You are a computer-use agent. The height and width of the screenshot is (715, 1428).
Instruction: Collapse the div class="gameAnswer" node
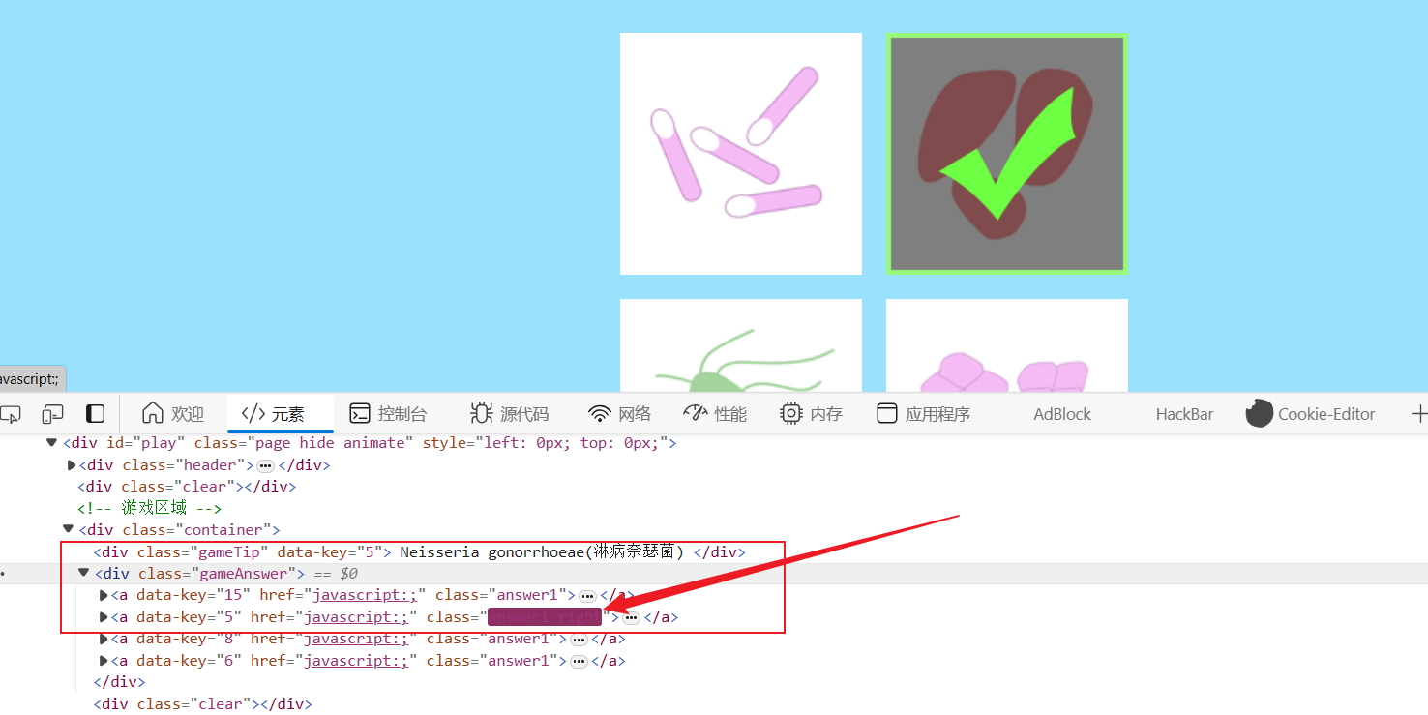[x=83, y=573]
